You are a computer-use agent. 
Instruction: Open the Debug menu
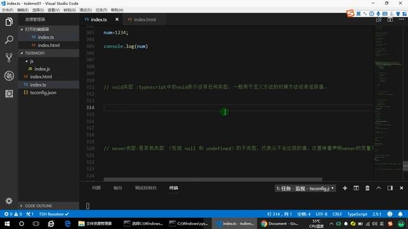[x=85, y=10]
